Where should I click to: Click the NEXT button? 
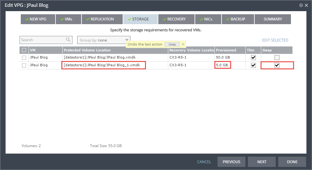pyautogui.click(x=261, y=162)
